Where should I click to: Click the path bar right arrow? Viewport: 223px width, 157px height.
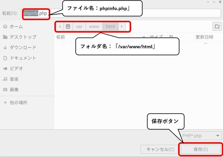[122, 26]
